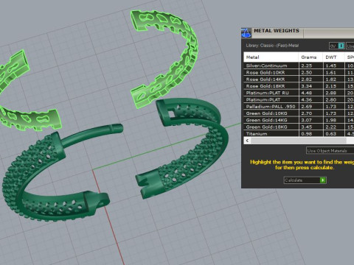Click the 3.45 grams value
Viewport: 354px width, 265px height.
[x=307, y=127]
